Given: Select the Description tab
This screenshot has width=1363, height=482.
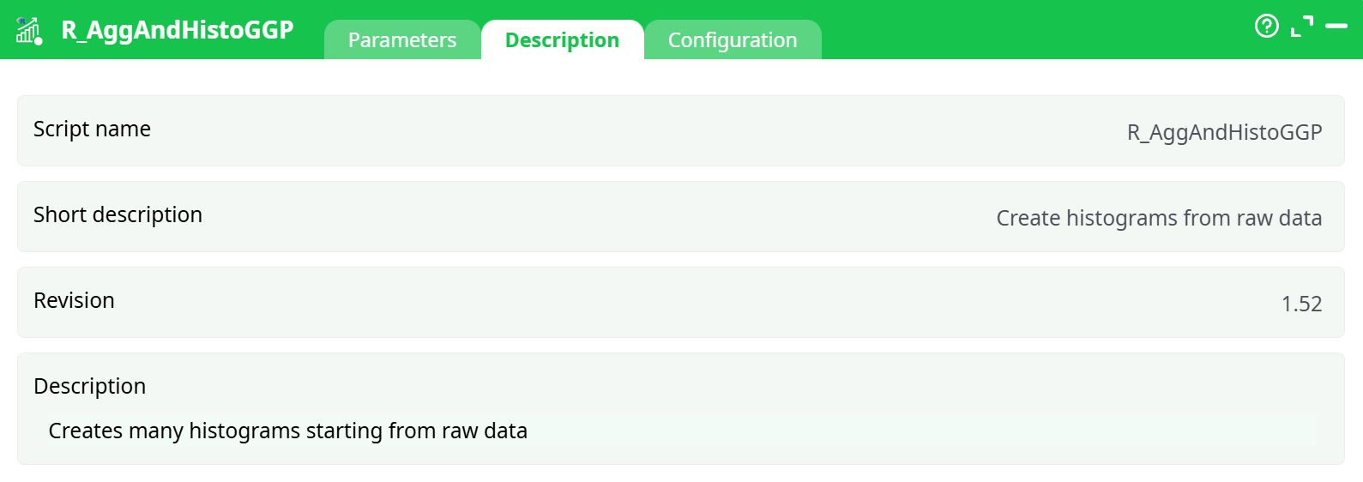Looking at the screenshot, I should (562, 40).
